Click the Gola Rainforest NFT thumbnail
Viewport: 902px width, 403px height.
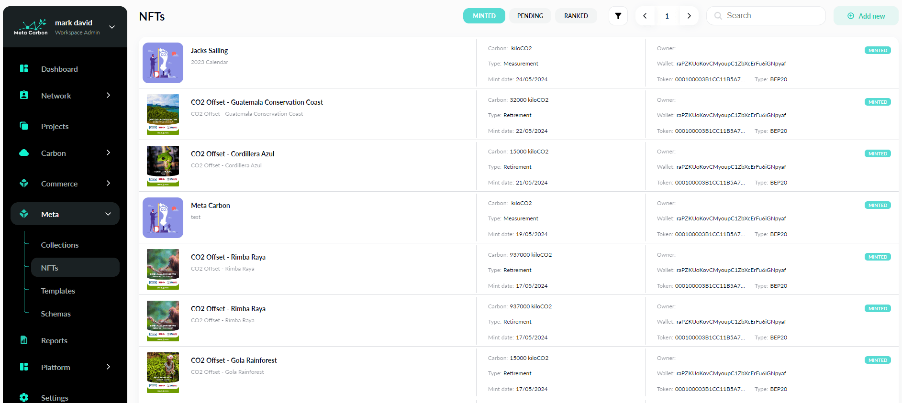163,372
